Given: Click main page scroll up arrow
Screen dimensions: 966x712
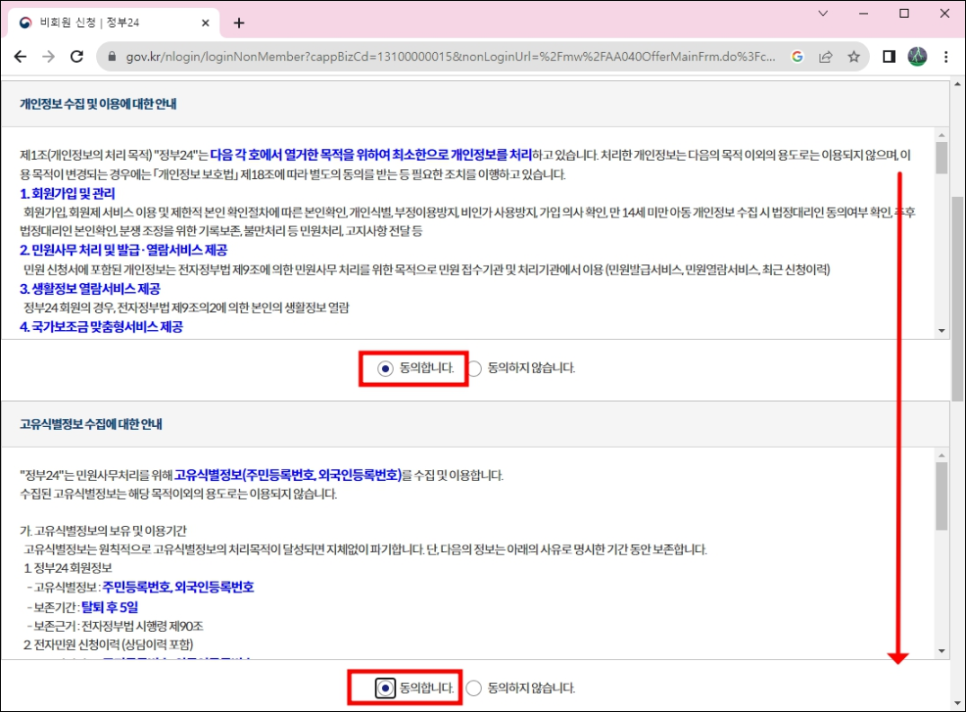Looking at the screenshot, I should [957, 84].
